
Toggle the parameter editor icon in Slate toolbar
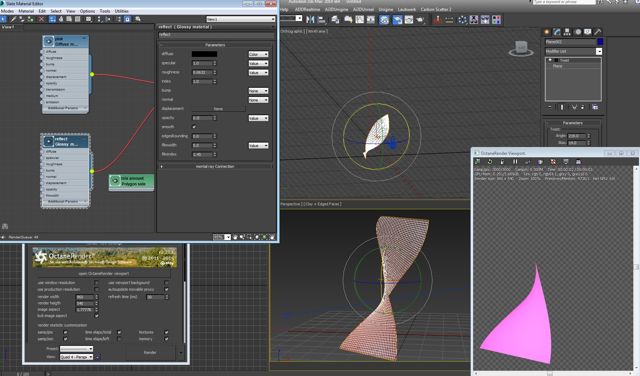coord(128,19)
